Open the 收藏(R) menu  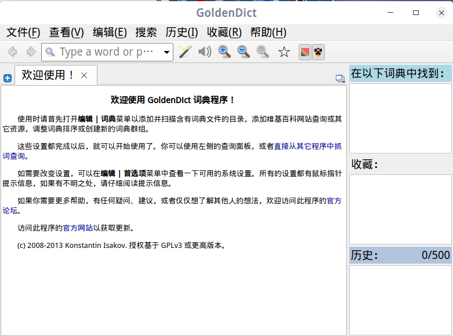[224, 32]
